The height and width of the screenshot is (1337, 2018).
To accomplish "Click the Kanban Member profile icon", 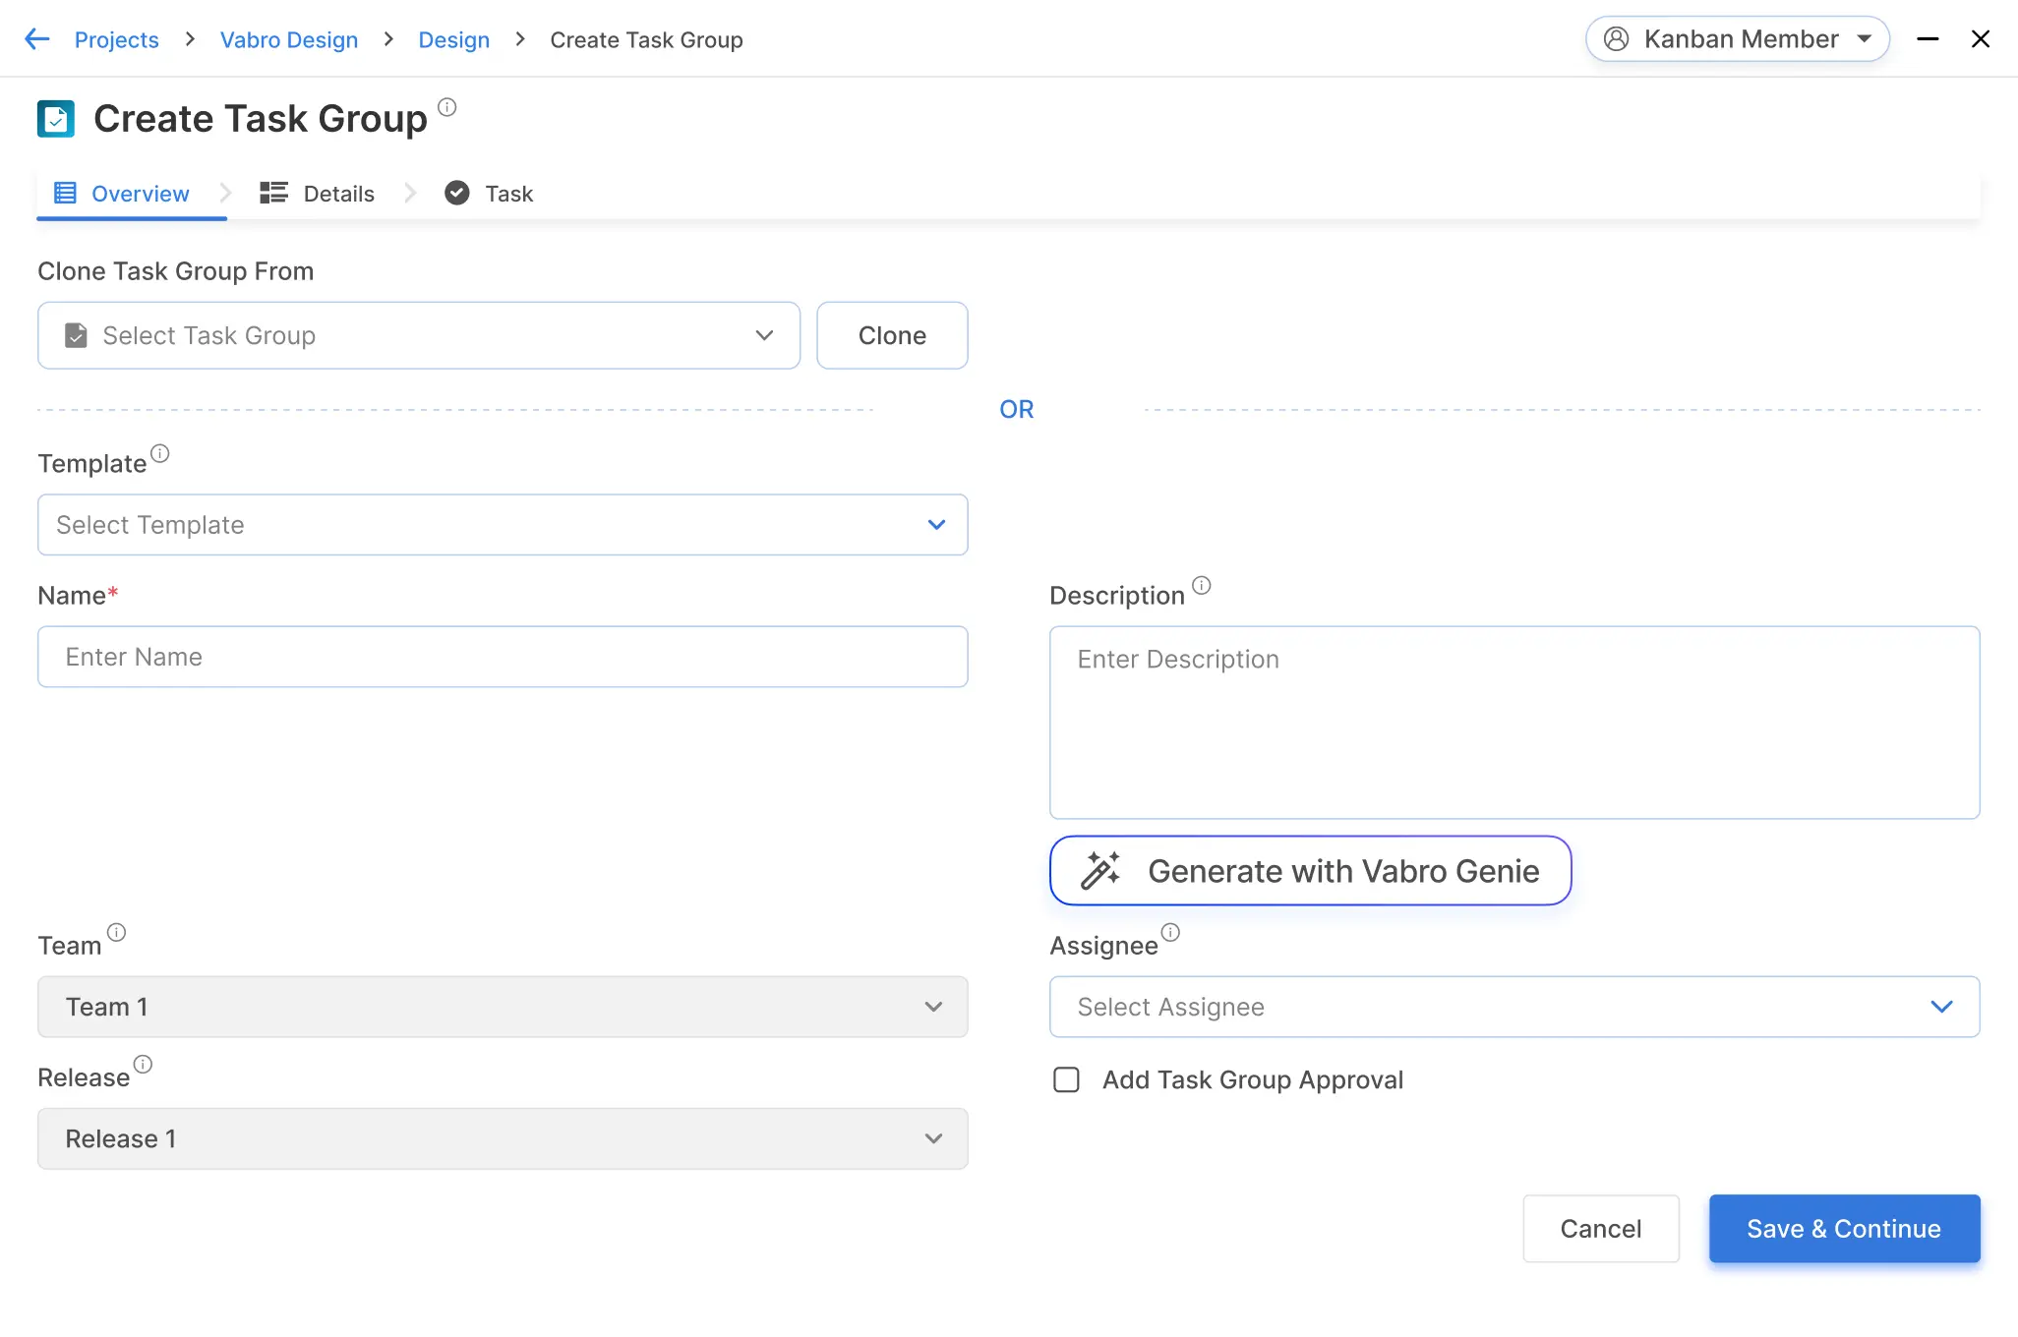I will click(1617, 37).
